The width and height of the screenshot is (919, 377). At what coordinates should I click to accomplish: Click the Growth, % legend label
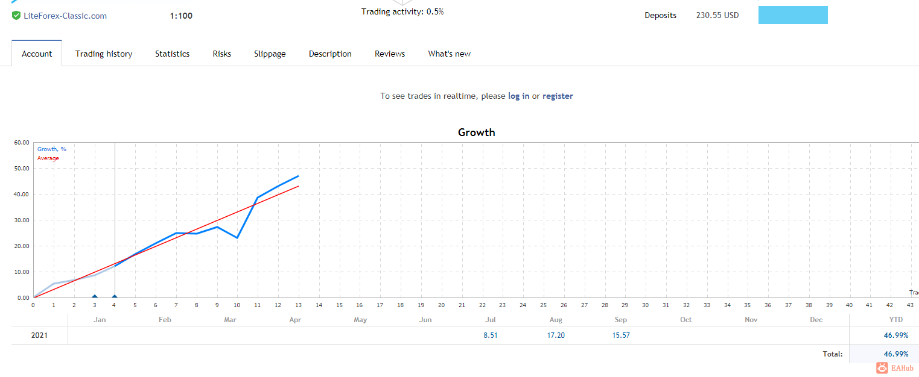point(52,149)
